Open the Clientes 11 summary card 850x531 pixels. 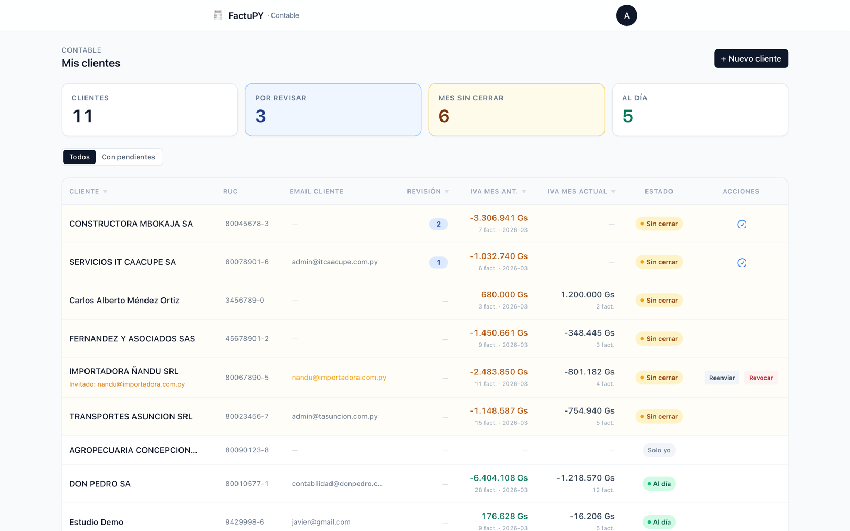coord(150,109)
